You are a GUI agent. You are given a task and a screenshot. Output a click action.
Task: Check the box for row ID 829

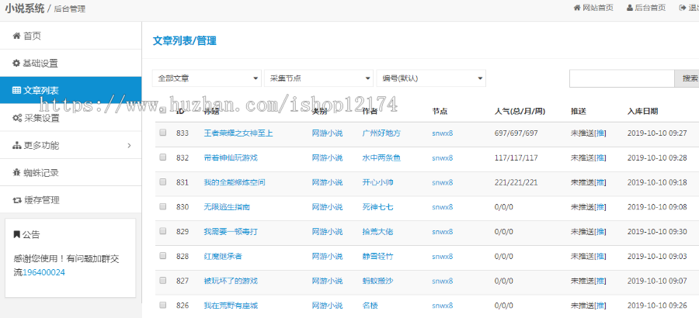(x=163, y=230)
